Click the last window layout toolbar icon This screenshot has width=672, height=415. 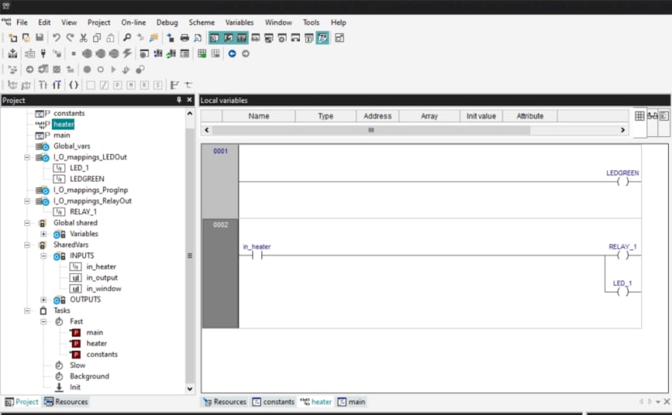[x=339, y=38]
